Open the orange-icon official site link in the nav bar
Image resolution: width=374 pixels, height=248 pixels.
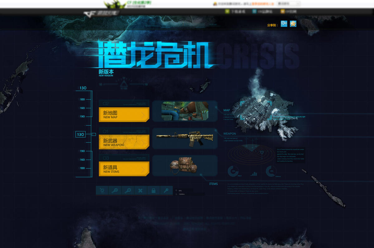coord(289,12)
